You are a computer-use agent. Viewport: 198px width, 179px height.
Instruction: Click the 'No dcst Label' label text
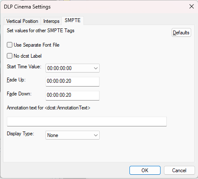pos(28,56)
